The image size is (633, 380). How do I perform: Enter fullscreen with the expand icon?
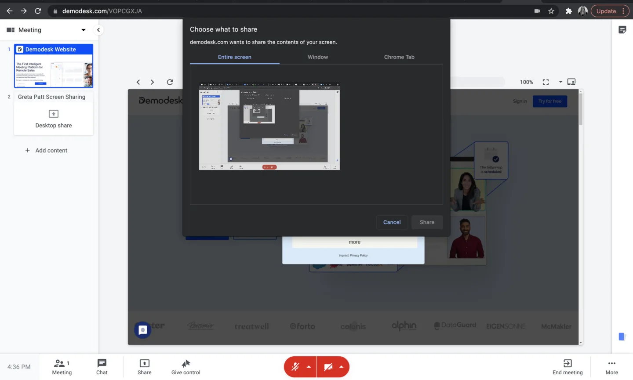click(546, 82)
